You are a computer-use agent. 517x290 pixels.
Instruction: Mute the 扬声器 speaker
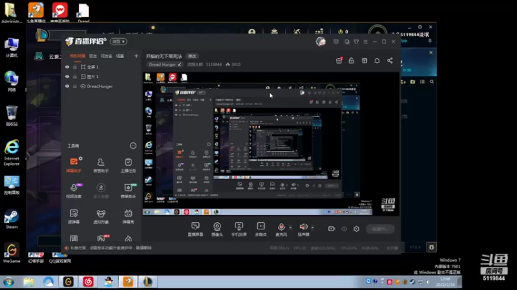(303, 229)
